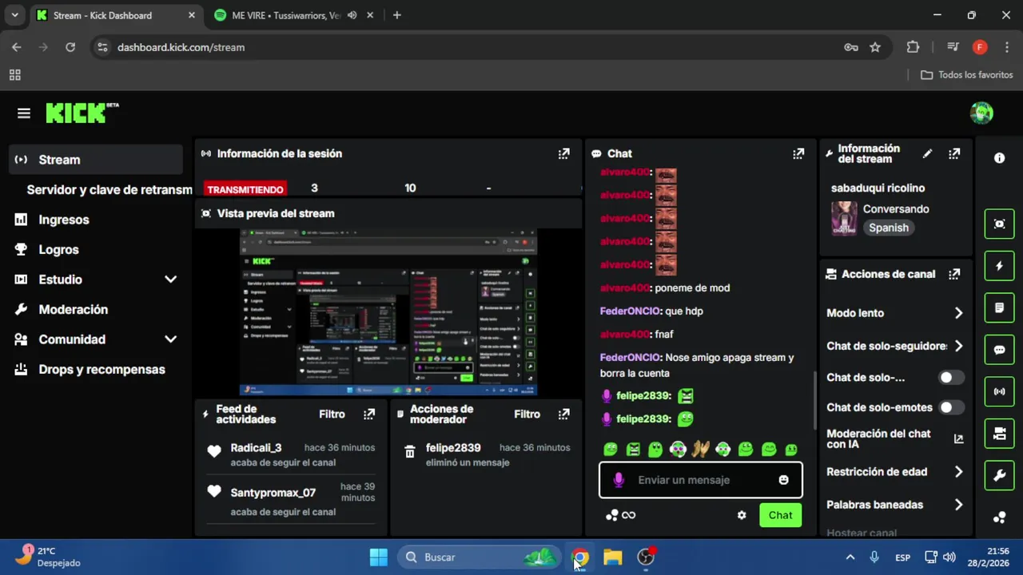This screenshot has width=1023, height=575.
Task: Toggle the chat bubble icon in right rail
Action: tap(999, 350)
